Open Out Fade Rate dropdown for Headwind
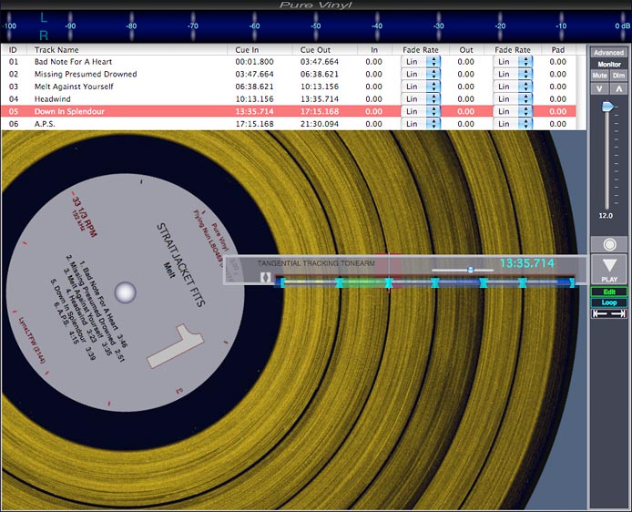This screenshot has width=632, height=512. point(513,99)
